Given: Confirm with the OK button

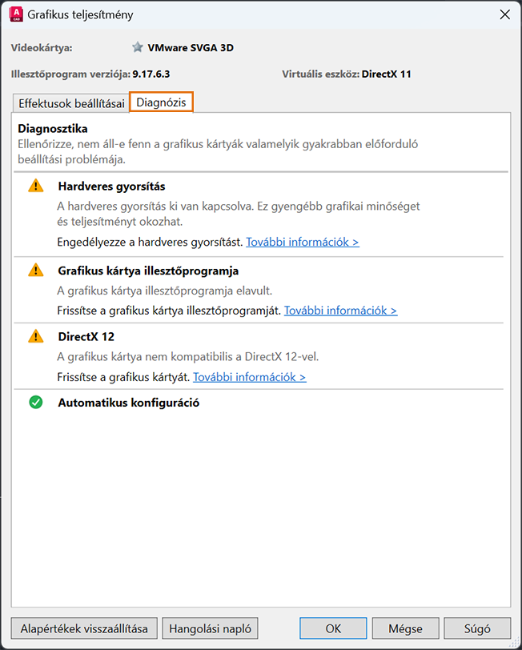Looking at the screenshot, I should click(333, 628).
